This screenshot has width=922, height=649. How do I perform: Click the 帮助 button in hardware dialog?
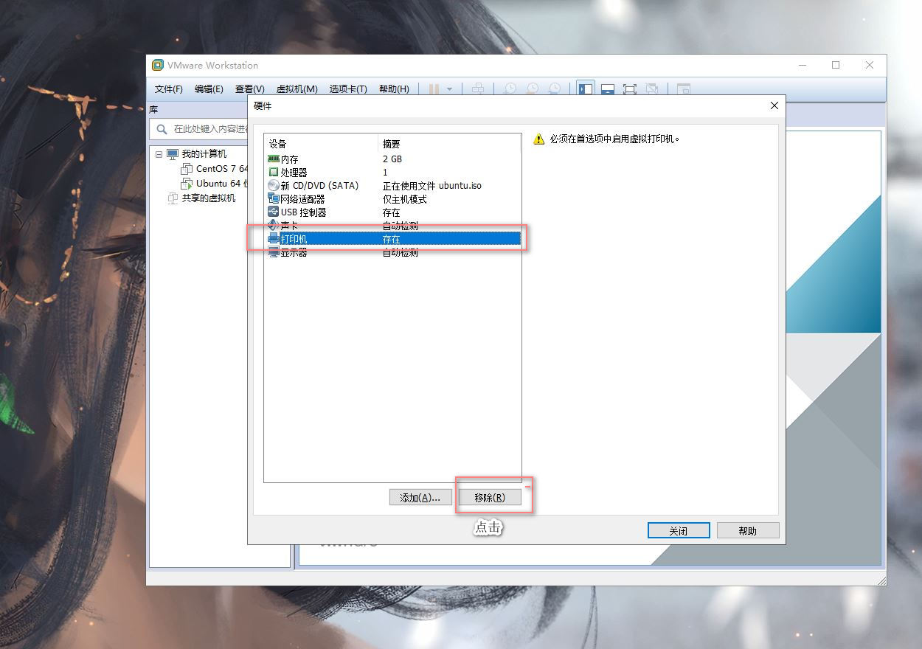[748, 531]
